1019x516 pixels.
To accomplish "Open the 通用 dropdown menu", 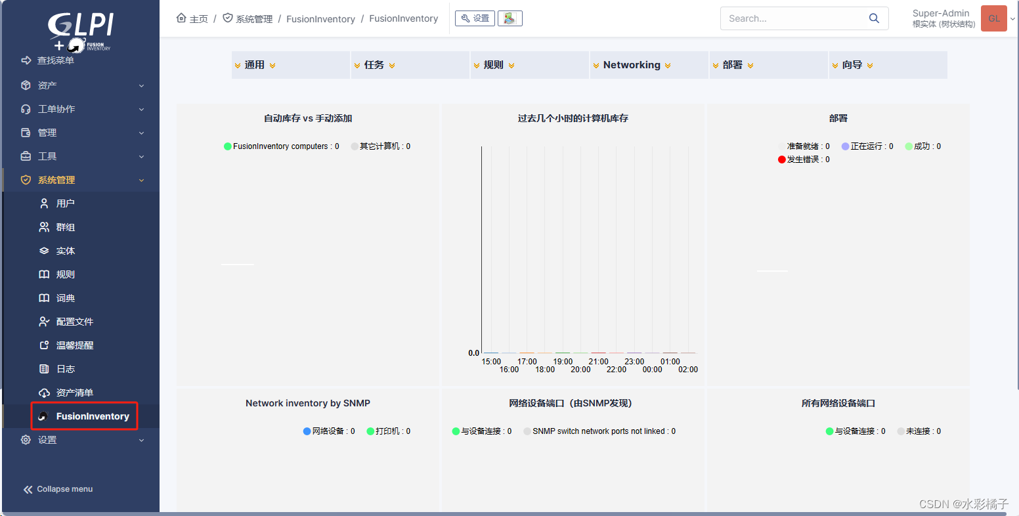I will coord(291,65).
